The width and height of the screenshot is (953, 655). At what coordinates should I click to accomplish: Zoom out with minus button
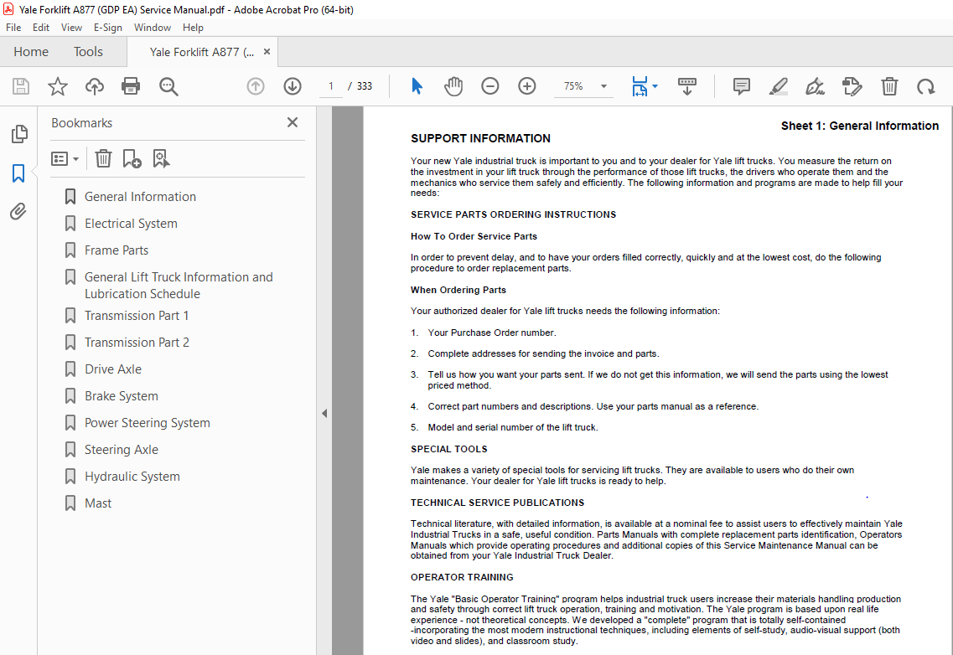489,86
